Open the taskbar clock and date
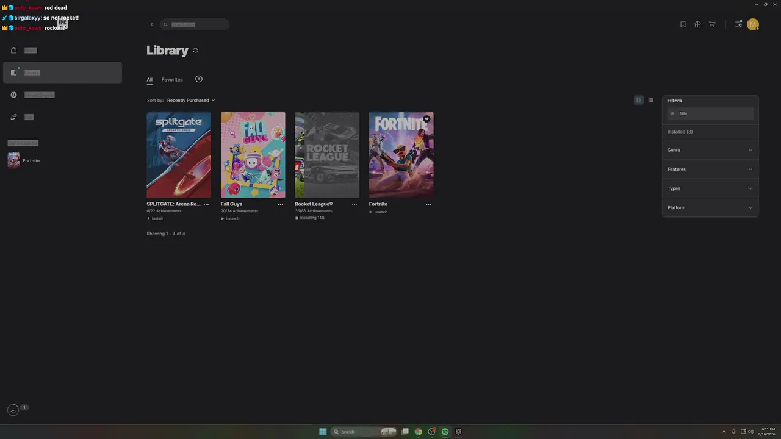The image size is (781, 439). (x=766, y=432)
